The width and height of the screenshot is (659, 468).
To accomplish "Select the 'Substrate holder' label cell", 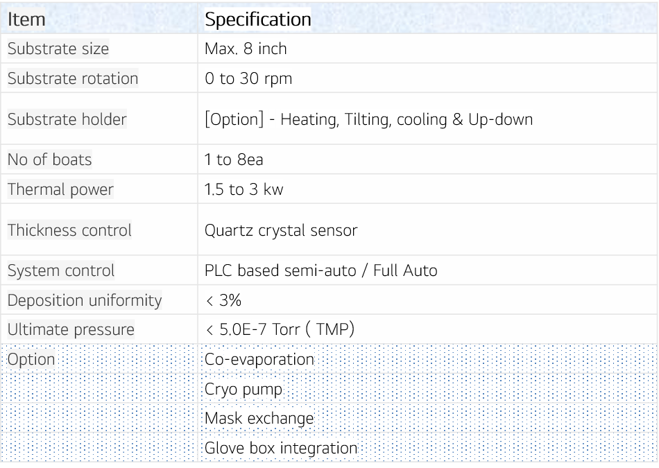I will (67, 119).
